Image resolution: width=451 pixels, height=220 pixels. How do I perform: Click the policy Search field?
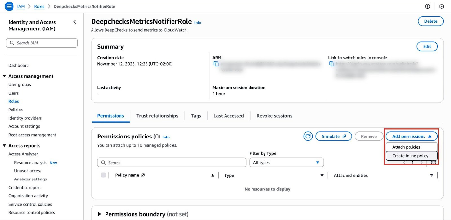click(171, 163)
